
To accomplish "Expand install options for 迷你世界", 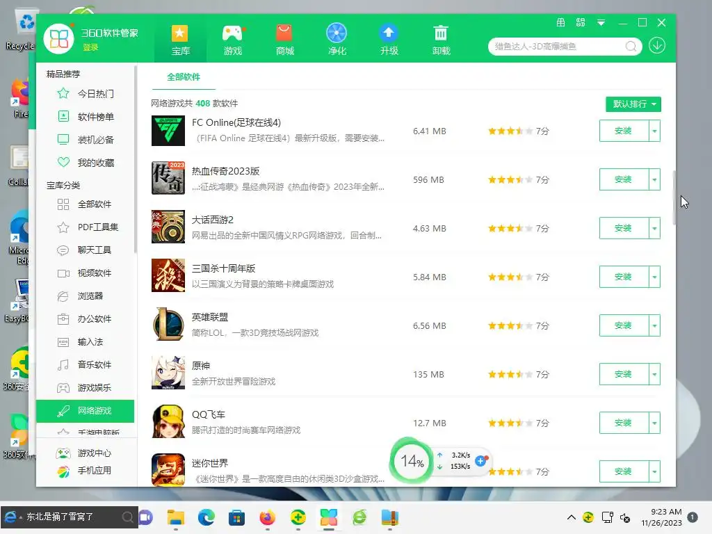I will [654, 471].
